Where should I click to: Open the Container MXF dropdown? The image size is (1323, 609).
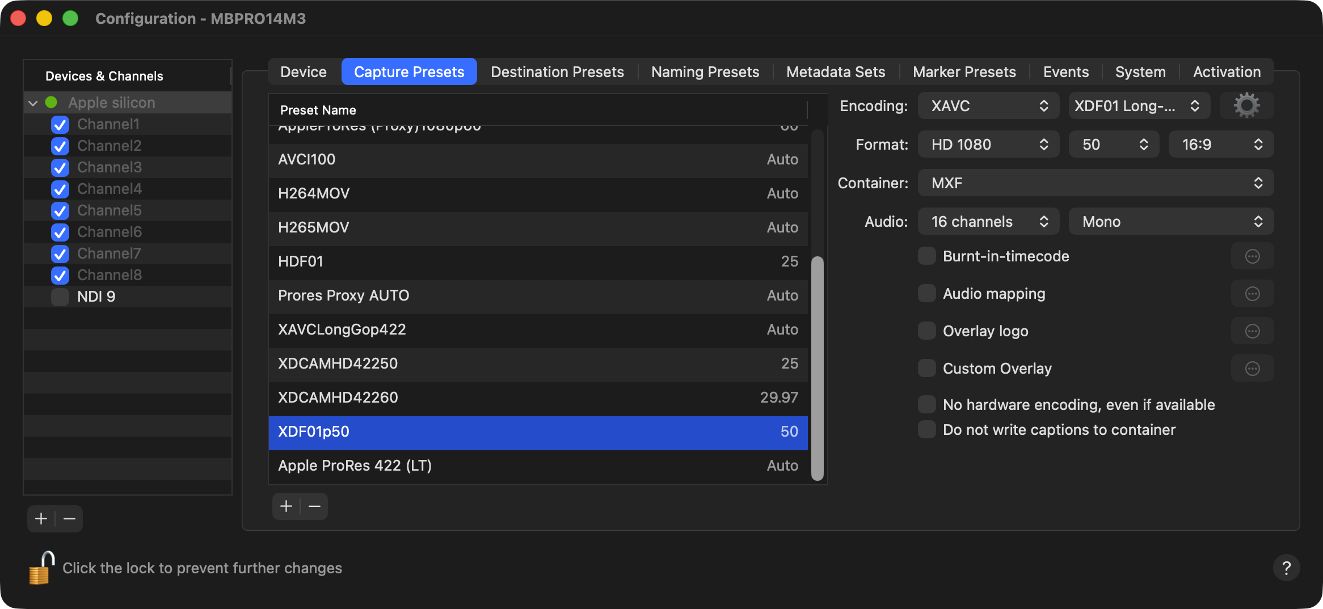(1096, 183)
